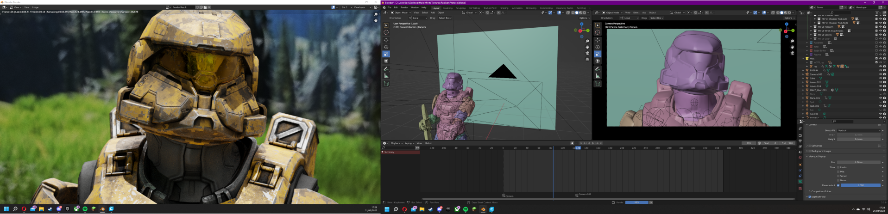This screenshot has height=214, width=888.
Task: Open the Marker menu in the timeline
Action: click(x=428, y=143)
